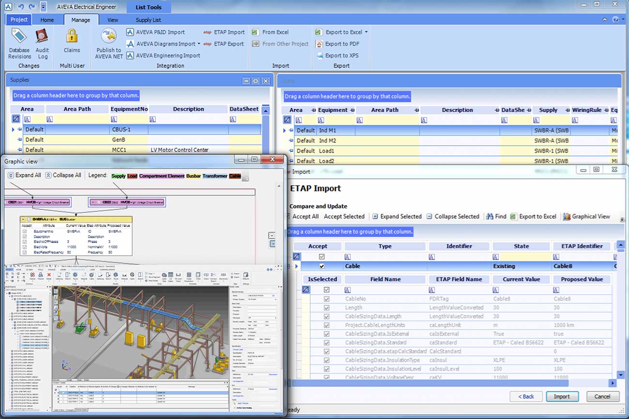Click Collapse All in Graphic view
629x419 pixels.
pos(63,175)
